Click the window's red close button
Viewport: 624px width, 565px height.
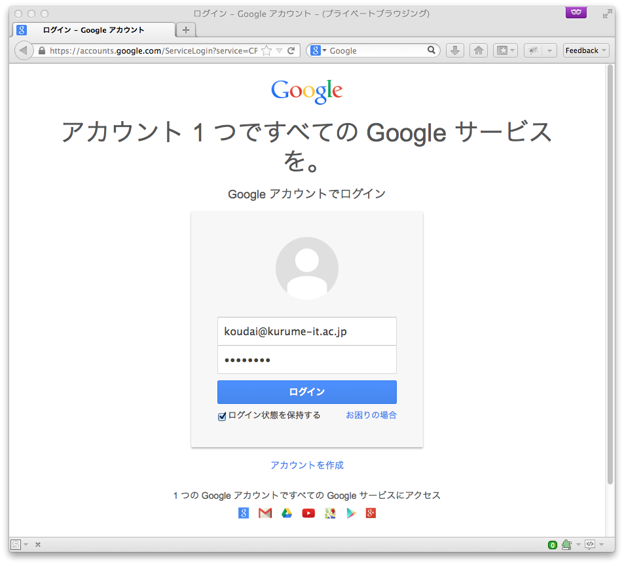tap(18, 14)
